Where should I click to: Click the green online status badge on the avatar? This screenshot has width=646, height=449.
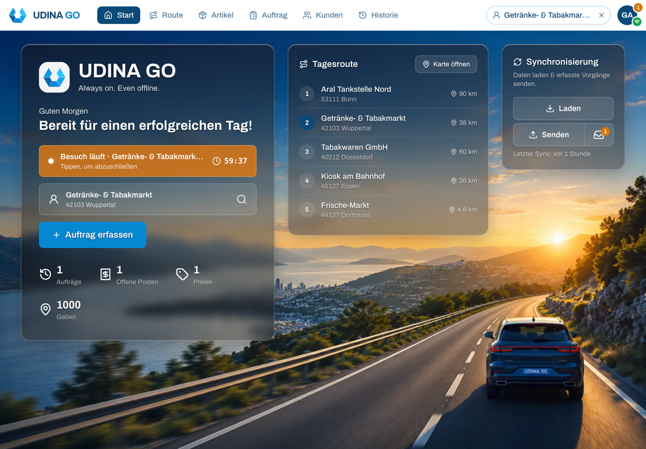coord(637,22)
